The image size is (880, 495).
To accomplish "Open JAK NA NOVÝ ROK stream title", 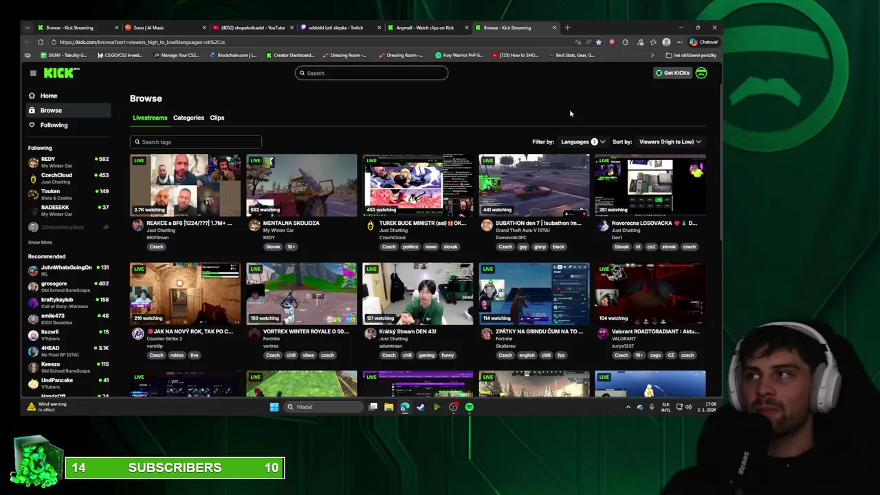I will coord(190,331).
